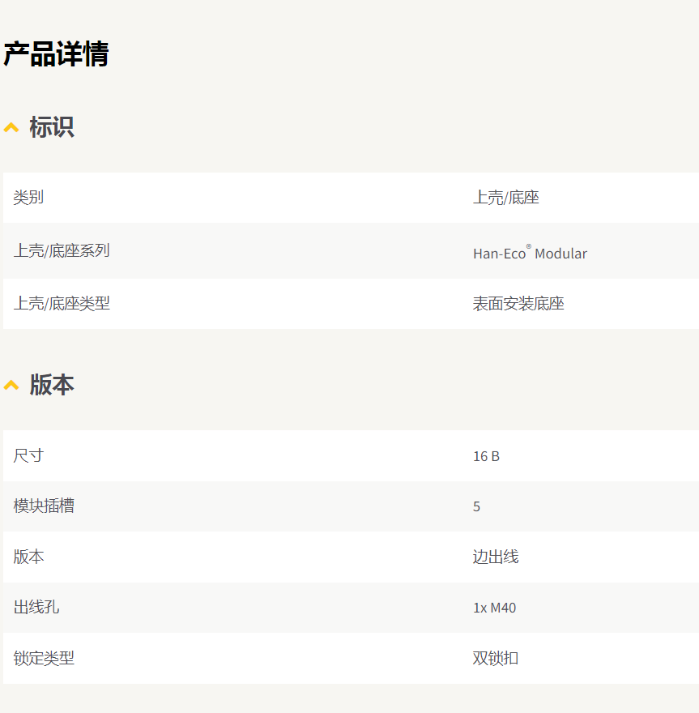699x713 pixels.
Task: Select the 16 B size value
Action: pos(486,456)
